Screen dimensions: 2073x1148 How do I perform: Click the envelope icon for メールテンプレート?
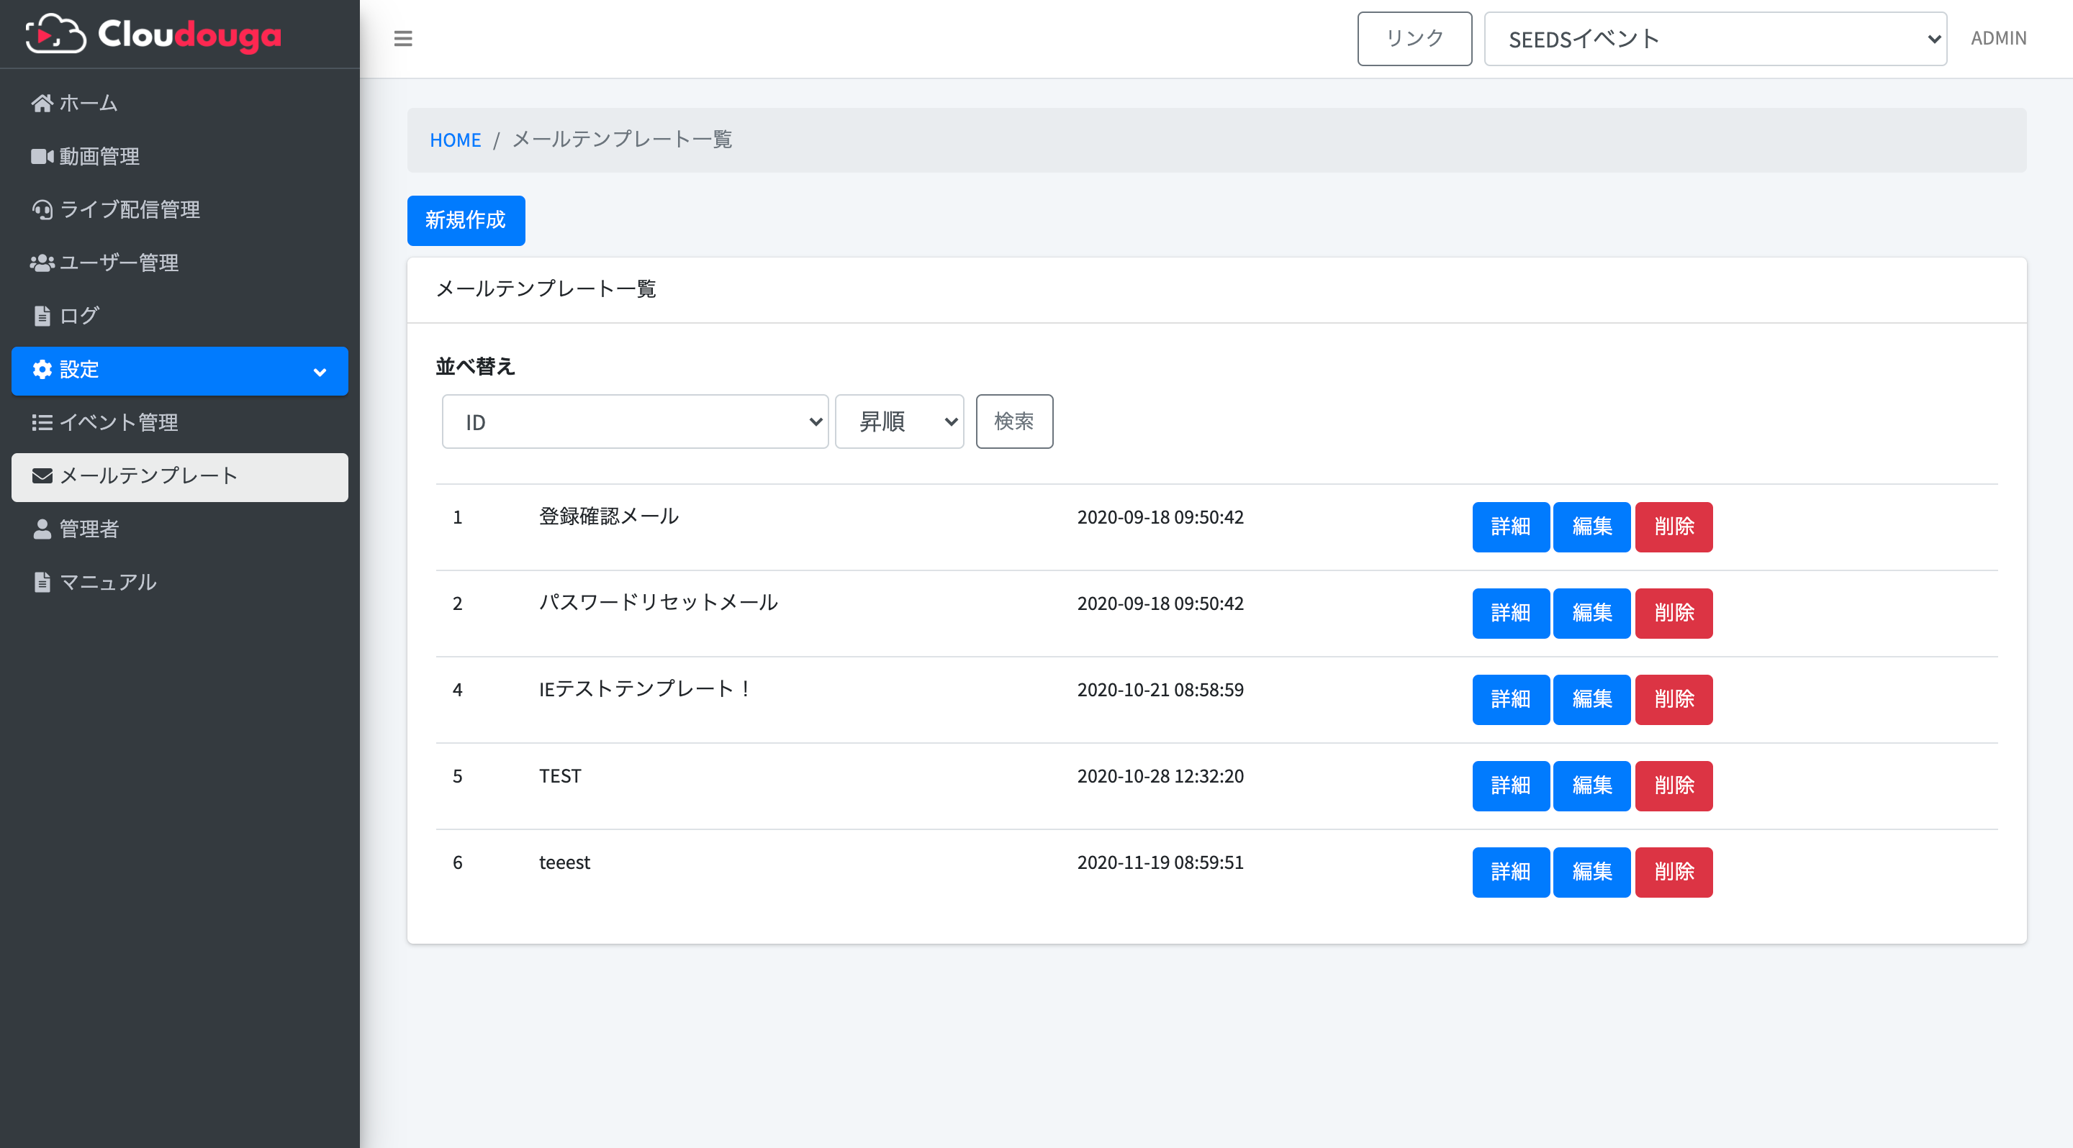[42, 476]
